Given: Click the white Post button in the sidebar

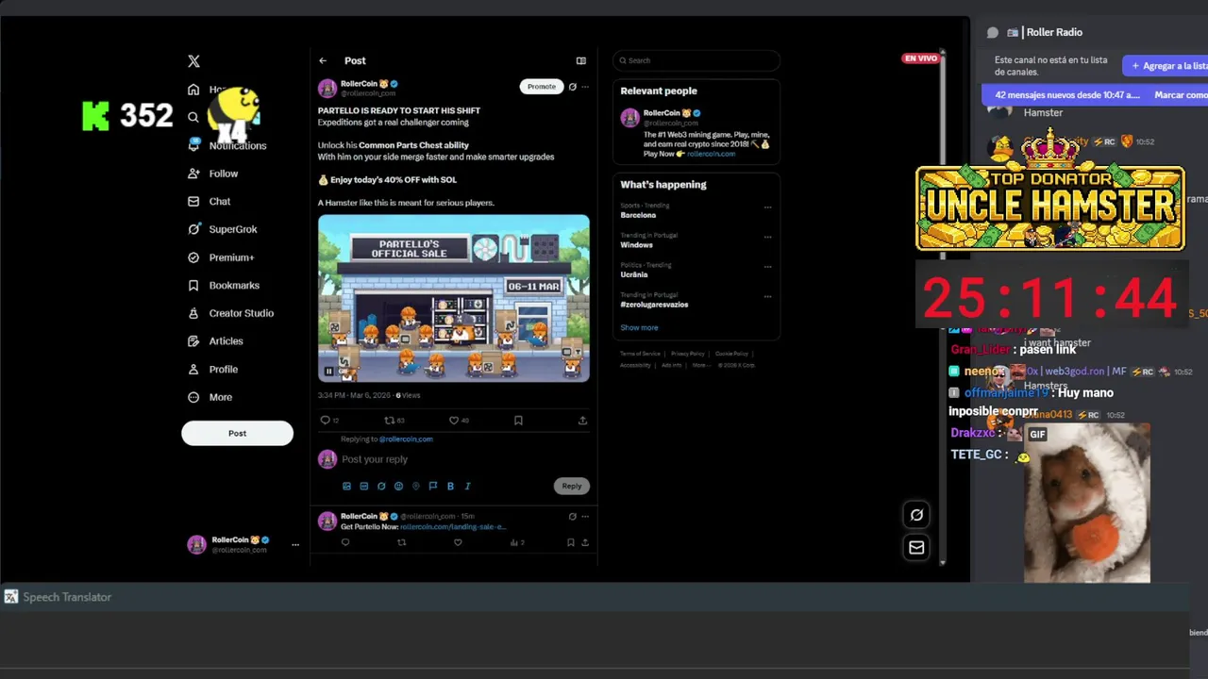Looking at the screenshot, I should pyautogui.click(x=237, y=433).
